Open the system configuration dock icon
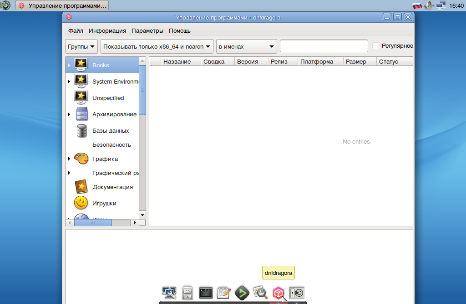The width and height of the screenshot is (466, 304). tap(169, 293)
